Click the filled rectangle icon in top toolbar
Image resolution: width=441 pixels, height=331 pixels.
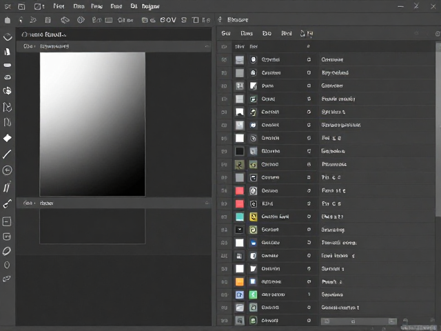109,20
